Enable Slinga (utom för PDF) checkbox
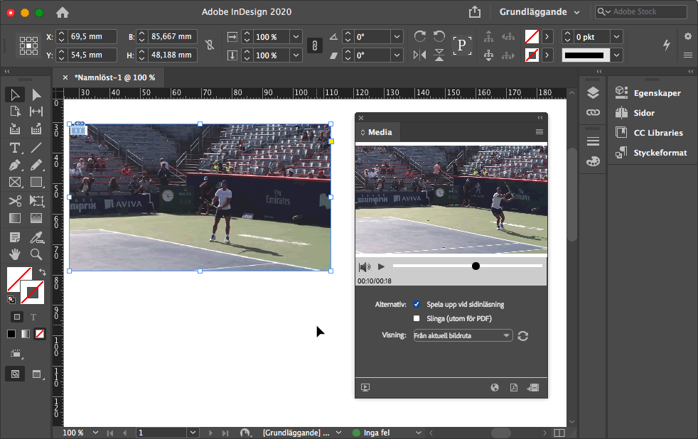 [x=417, y=318]
